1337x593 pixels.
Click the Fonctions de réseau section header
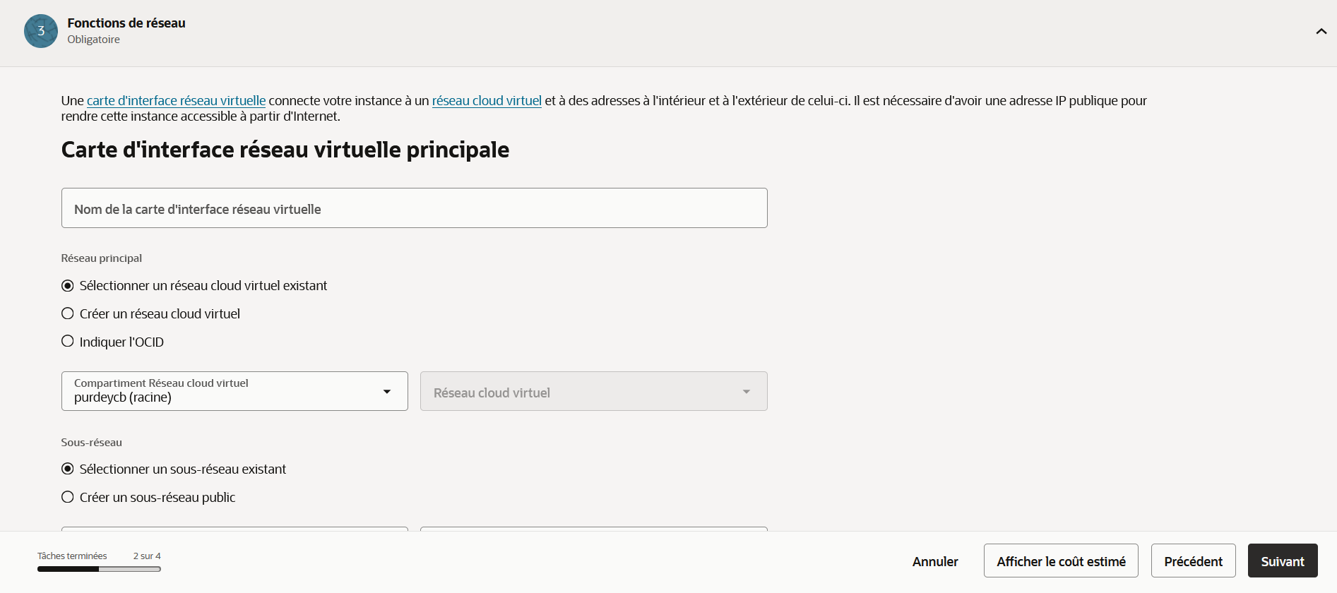point(668,33)
